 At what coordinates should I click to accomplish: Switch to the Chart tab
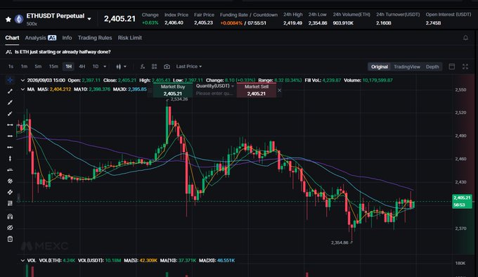[x=12, y=38]
